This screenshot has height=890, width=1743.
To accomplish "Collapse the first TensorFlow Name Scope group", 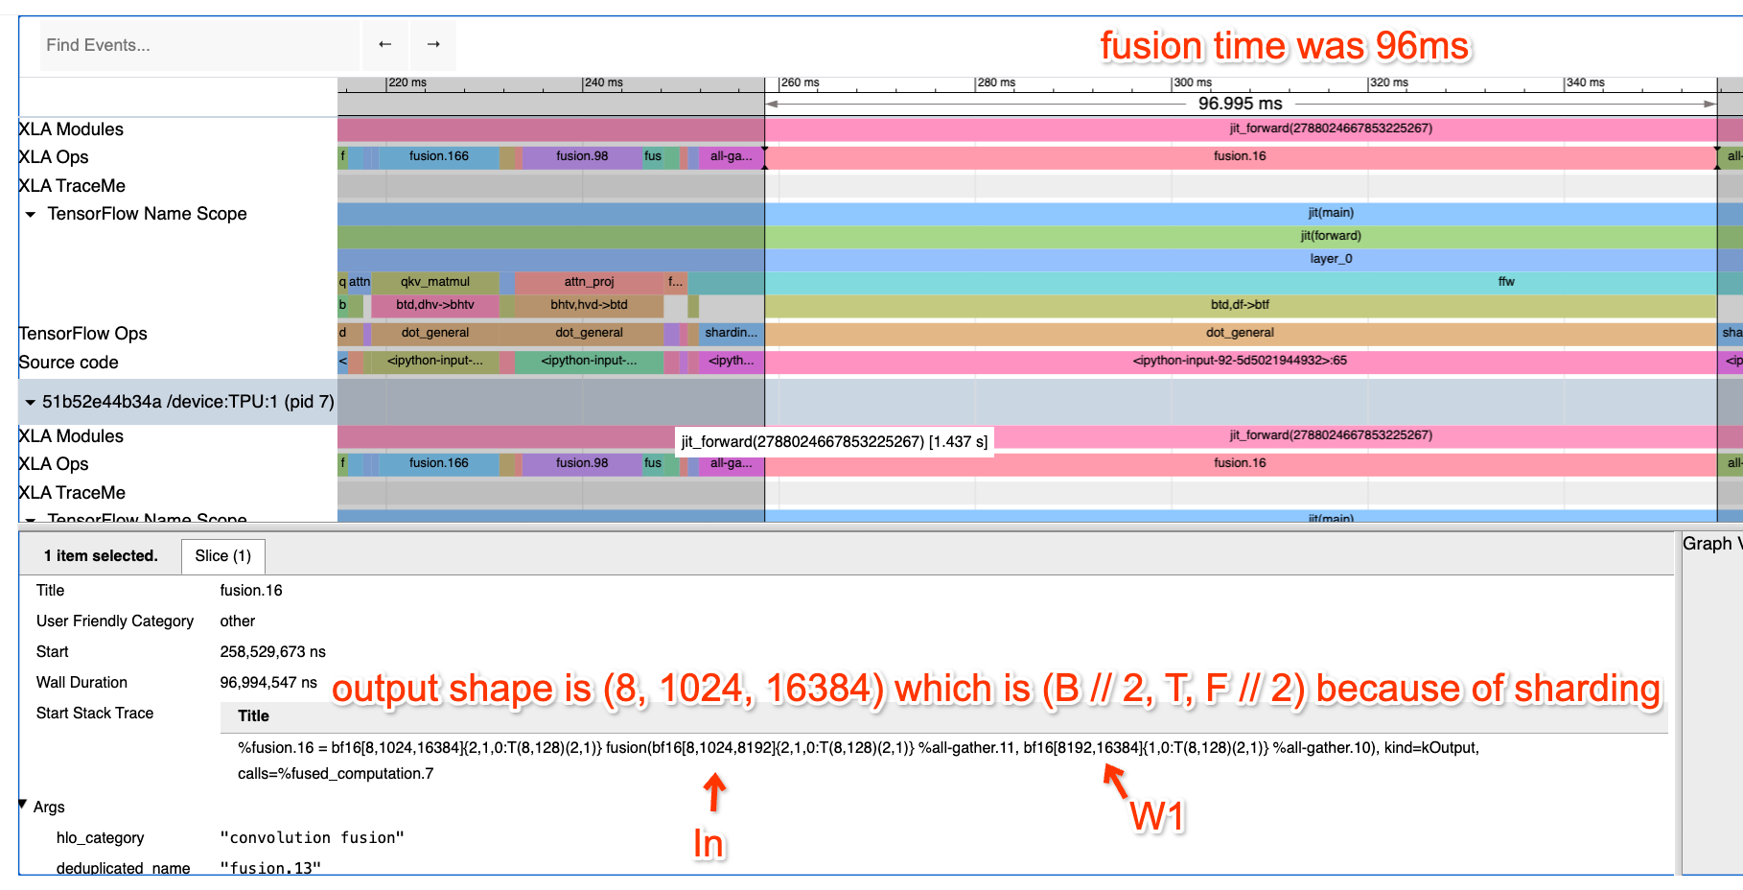I will [x=31, y=214].
